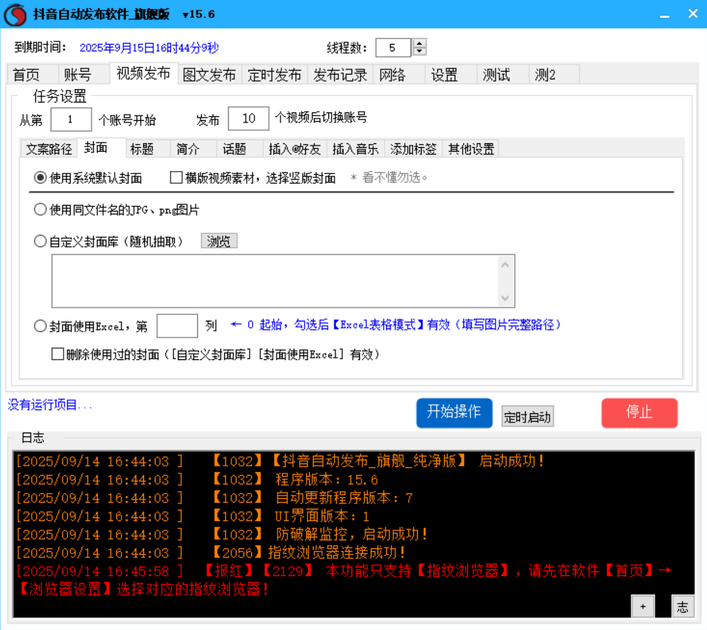Click the 志 log icon at bottom right
This screenshot has width=707, height=630.
683,606
